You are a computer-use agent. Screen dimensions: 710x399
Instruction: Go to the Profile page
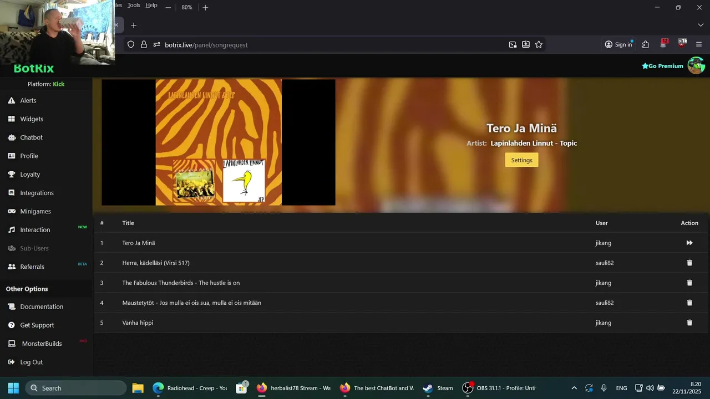[29, 156]
